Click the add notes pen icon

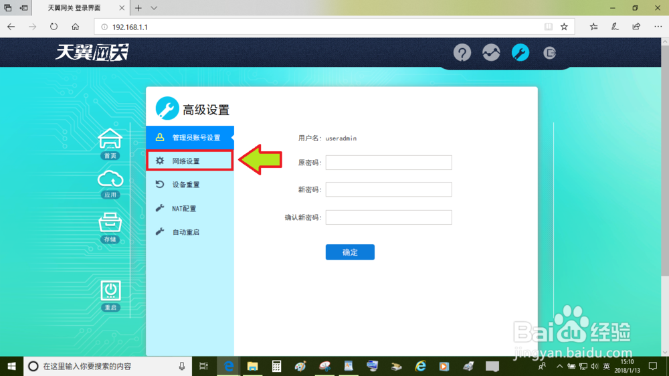[615, 27]
